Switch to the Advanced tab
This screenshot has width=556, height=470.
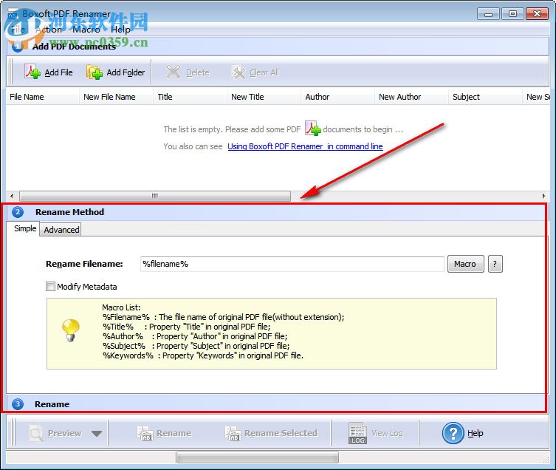click(61, 230)
